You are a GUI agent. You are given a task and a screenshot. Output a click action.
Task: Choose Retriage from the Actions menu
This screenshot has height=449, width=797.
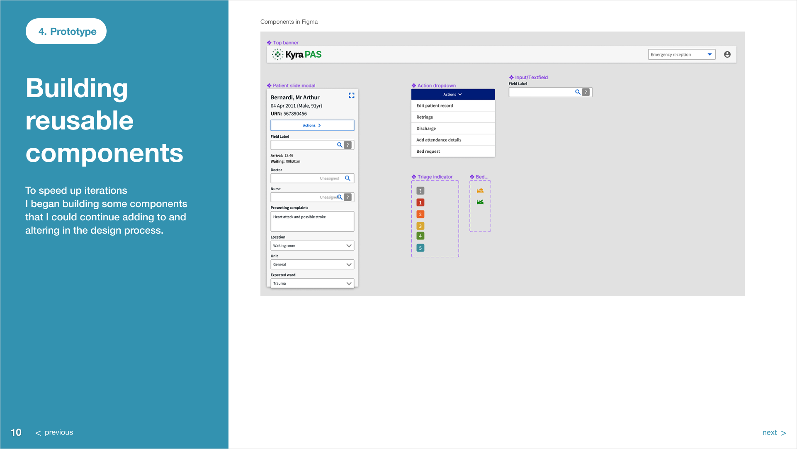click(452, 117)
